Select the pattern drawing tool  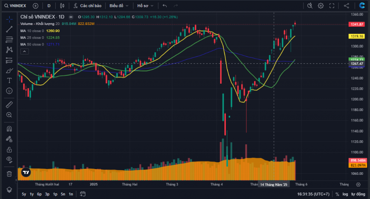pos(9,50)
